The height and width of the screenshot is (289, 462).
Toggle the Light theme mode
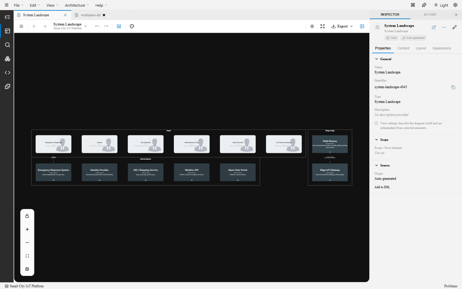click(441, 5)
